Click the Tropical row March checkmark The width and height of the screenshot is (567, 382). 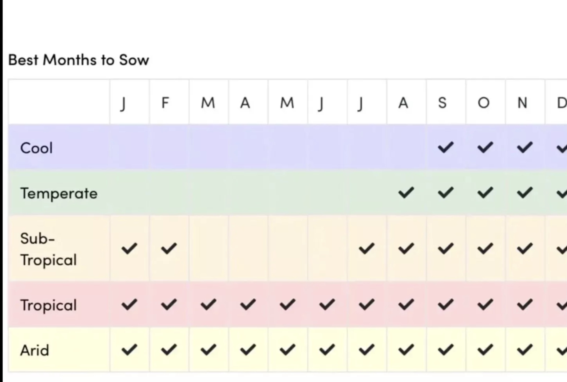tap(208, 304)
